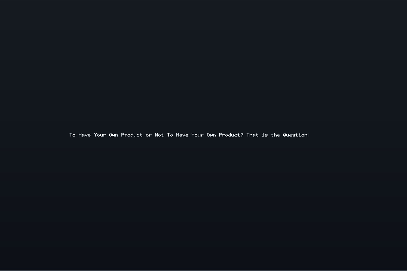Screen dimensions: 407x271
Task: Click the word "Question!" in the headline
Action: [x=296, y=135]
